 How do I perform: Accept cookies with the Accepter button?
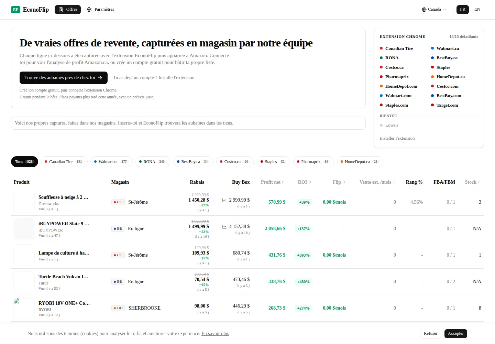click(456, 334)
